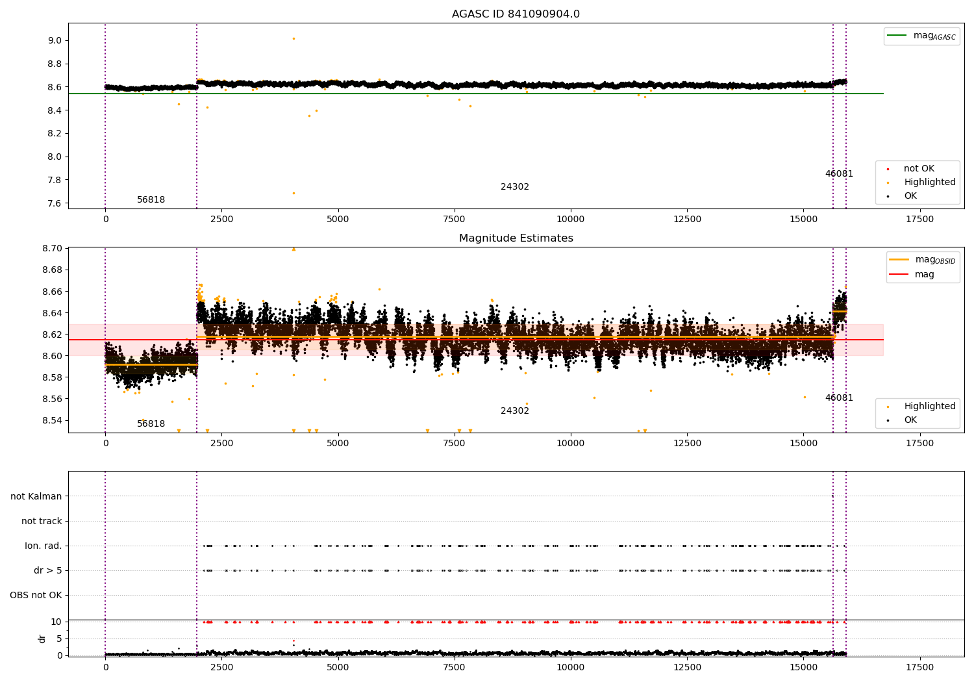Click the '56818' annotation in the middle plot
Viewport: 974px width, 682px height.
(151, 424)
